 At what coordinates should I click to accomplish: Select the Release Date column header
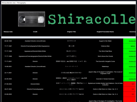click(x=8, y=32)
